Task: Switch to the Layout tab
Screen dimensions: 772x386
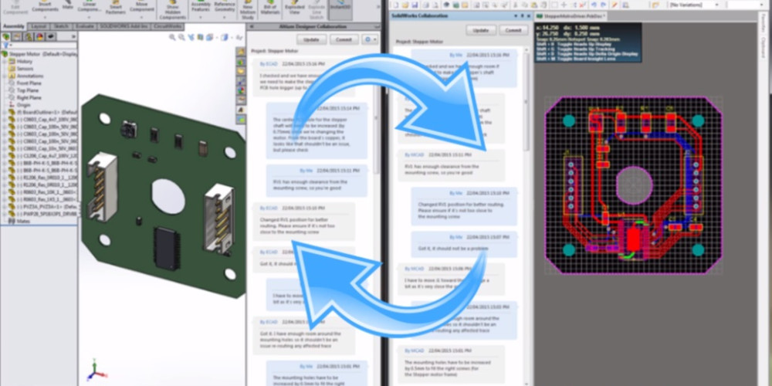Action: pos(37,26)
